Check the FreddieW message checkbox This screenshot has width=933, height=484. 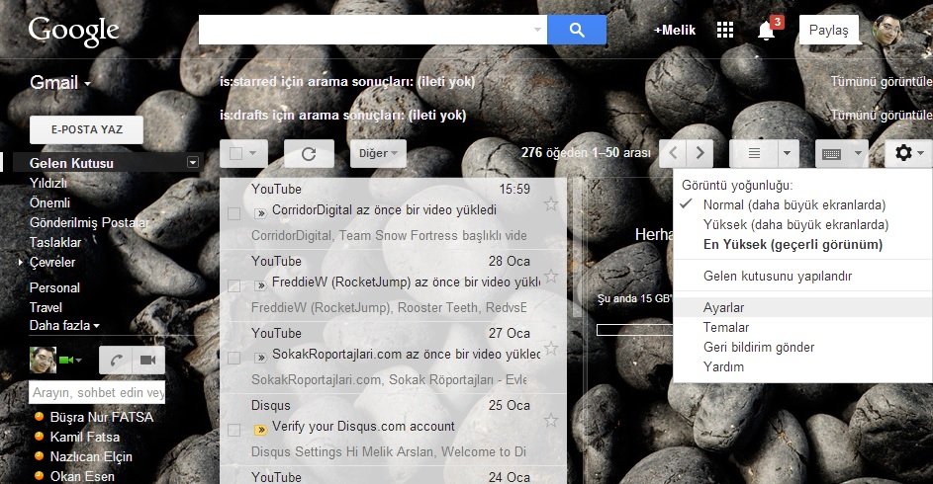tap(233, 285)
